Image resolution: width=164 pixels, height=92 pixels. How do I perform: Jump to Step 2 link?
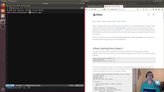(x=99, y=21)
